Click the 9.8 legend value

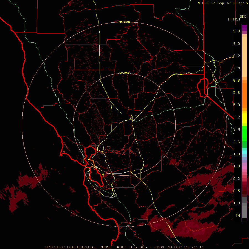pyautogui.click(x=237, y=31)
